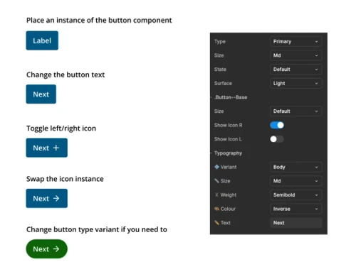Viewport: 356px width, 274px height.
Task: Click the 'Show Icon L' label
Action: 228,139
